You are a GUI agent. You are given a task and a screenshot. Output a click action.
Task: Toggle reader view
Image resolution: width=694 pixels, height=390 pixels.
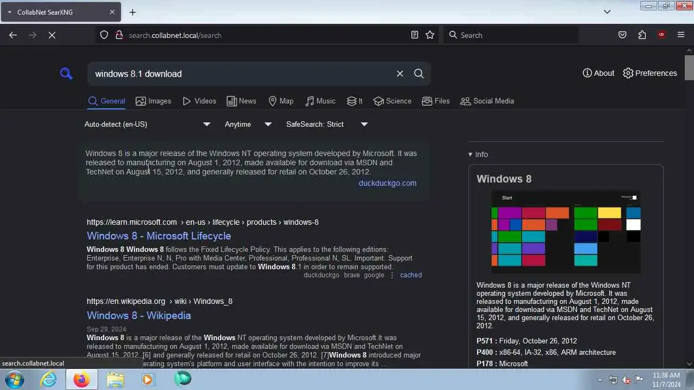pos(415,35)
